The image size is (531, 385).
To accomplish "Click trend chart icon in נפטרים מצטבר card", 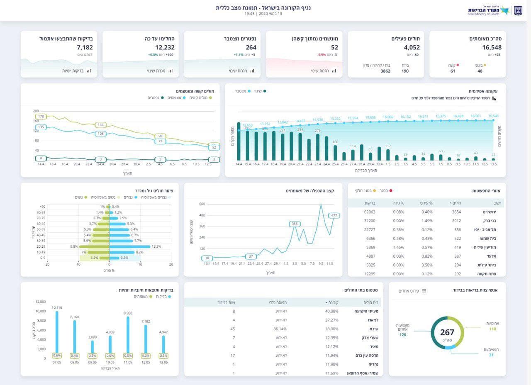I will (x=252, y=71).
